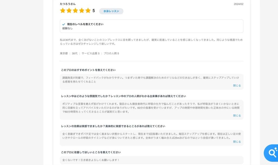Click the fourth yellow rating star
Image resolution: width=278 pixels, height=165 pixels.
click(x=82, y=11)
